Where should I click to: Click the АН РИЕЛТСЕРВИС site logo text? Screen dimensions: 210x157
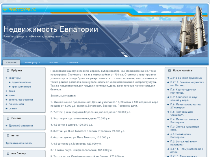(x=19, y=10)
